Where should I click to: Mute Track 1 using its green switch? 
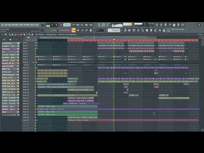[x=36, y=43]
